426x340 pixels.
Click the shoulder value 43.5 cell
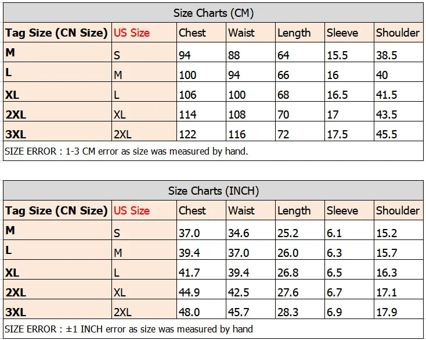click(x=387, y=114)
